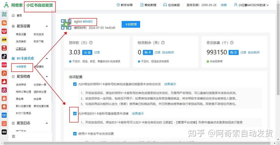Toggle 允许绑定的相同91卡券账号 checkbox

[75, 84]
